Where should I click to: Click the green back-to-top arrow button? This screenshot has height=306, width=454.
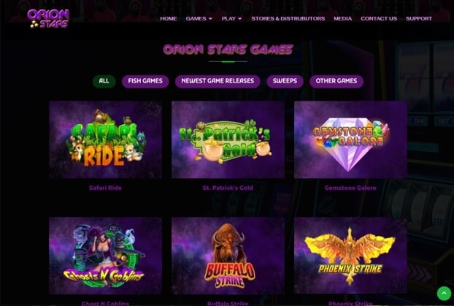[x=444, y=294]
